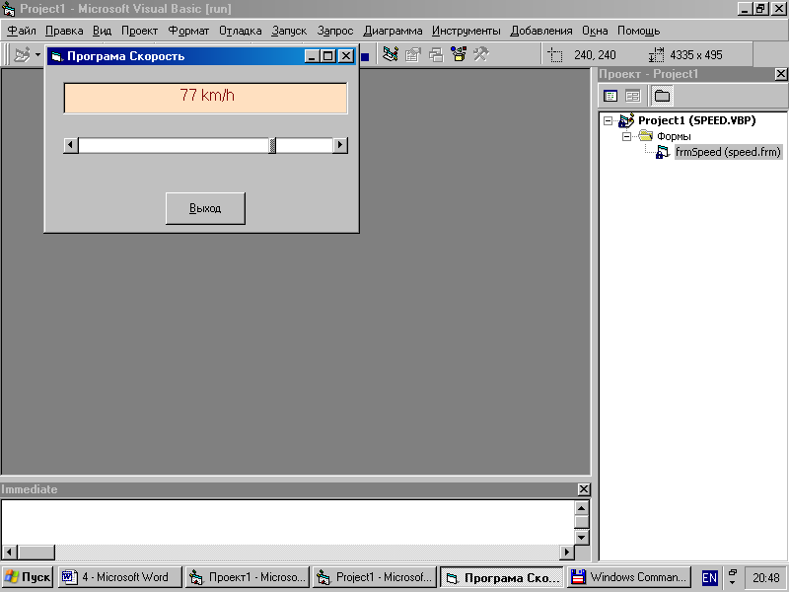
Task: Open the Project Explorer toolbar icon
Action: coord(391,54)
